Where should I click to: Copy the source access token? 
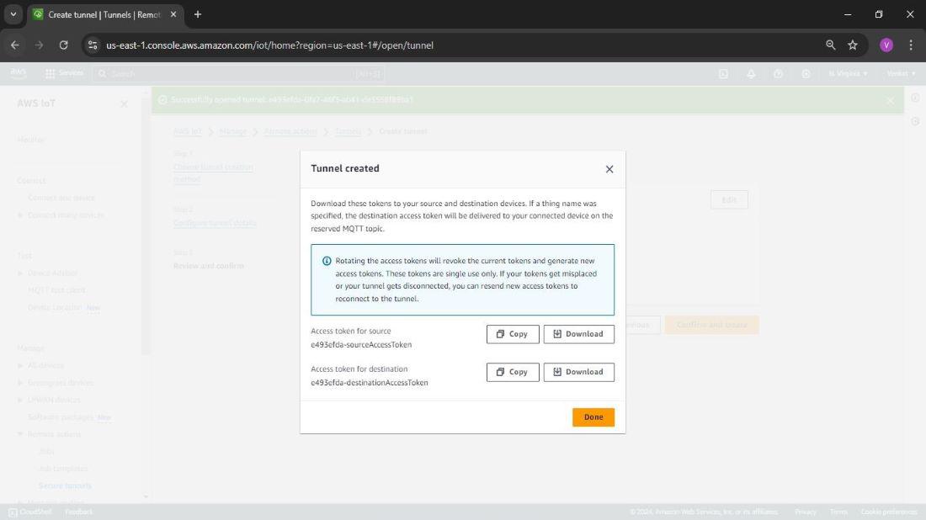pyautogui.click(x=513, y=334)
